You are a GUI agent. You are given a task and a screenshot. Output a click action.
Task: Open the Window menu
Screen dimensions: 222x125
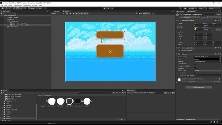click(35, 6)
